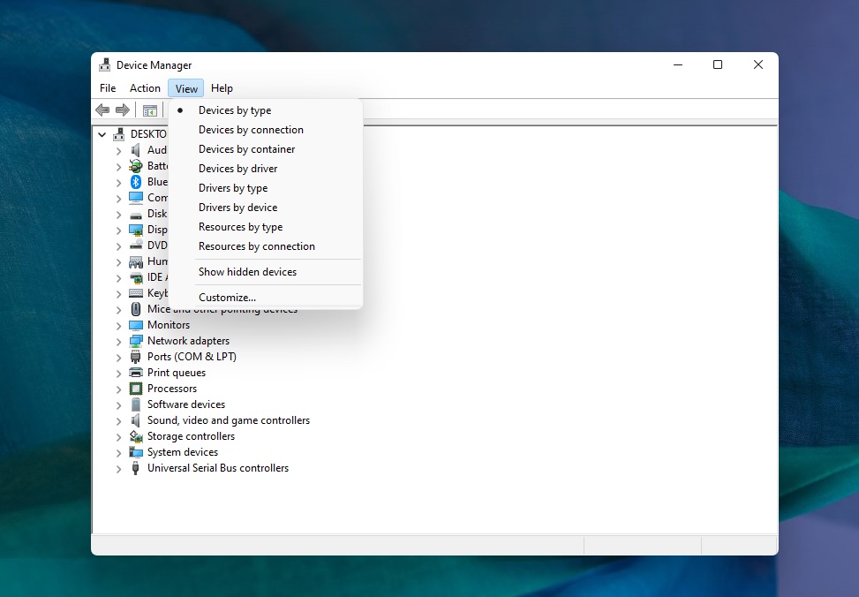Open the Customize... dialog

(227, 298)
